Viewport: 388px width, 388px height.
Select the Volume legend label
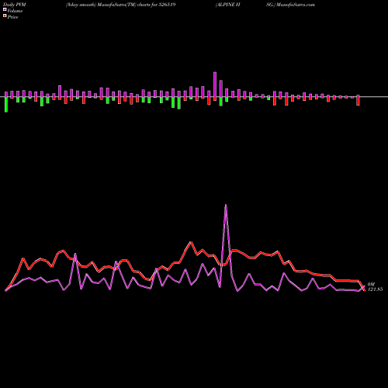[x=15, y=11]
